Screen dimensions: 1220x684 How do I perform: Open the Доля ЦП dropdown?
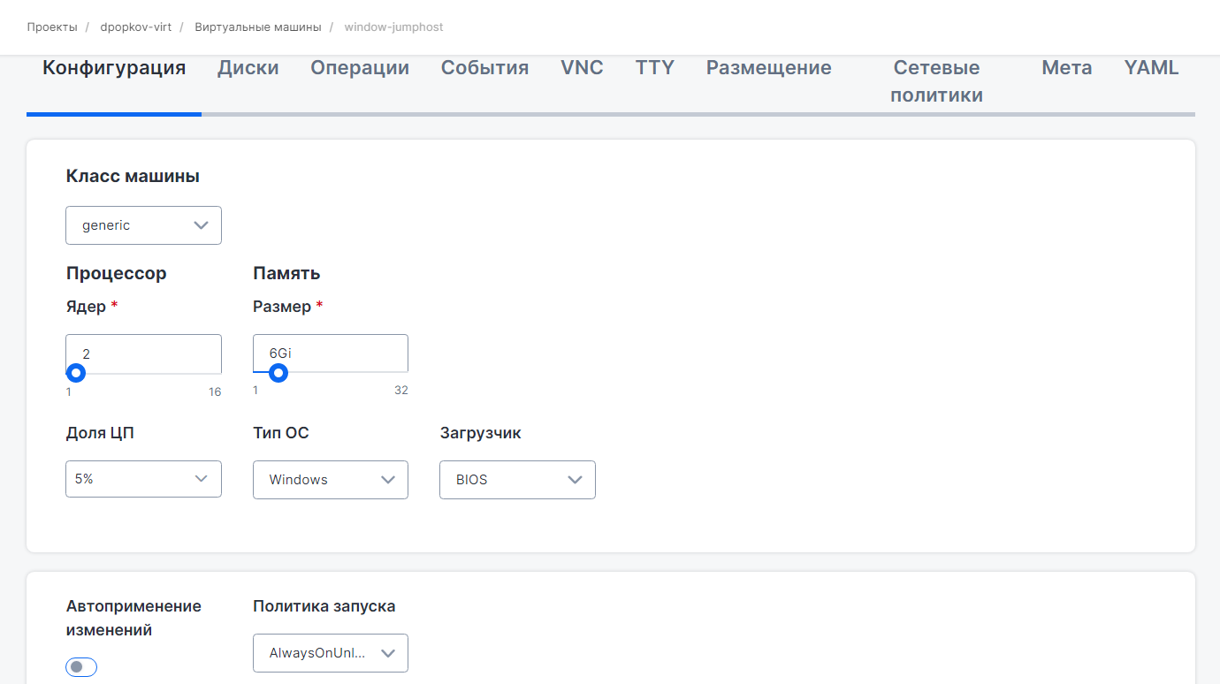143,479
